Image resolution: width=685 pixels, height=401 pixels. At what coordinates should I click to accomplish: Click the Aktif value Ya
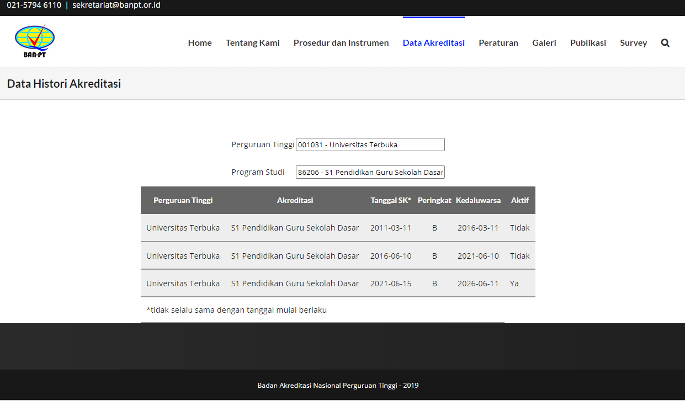pyautogui.click(x=514, y=283)
